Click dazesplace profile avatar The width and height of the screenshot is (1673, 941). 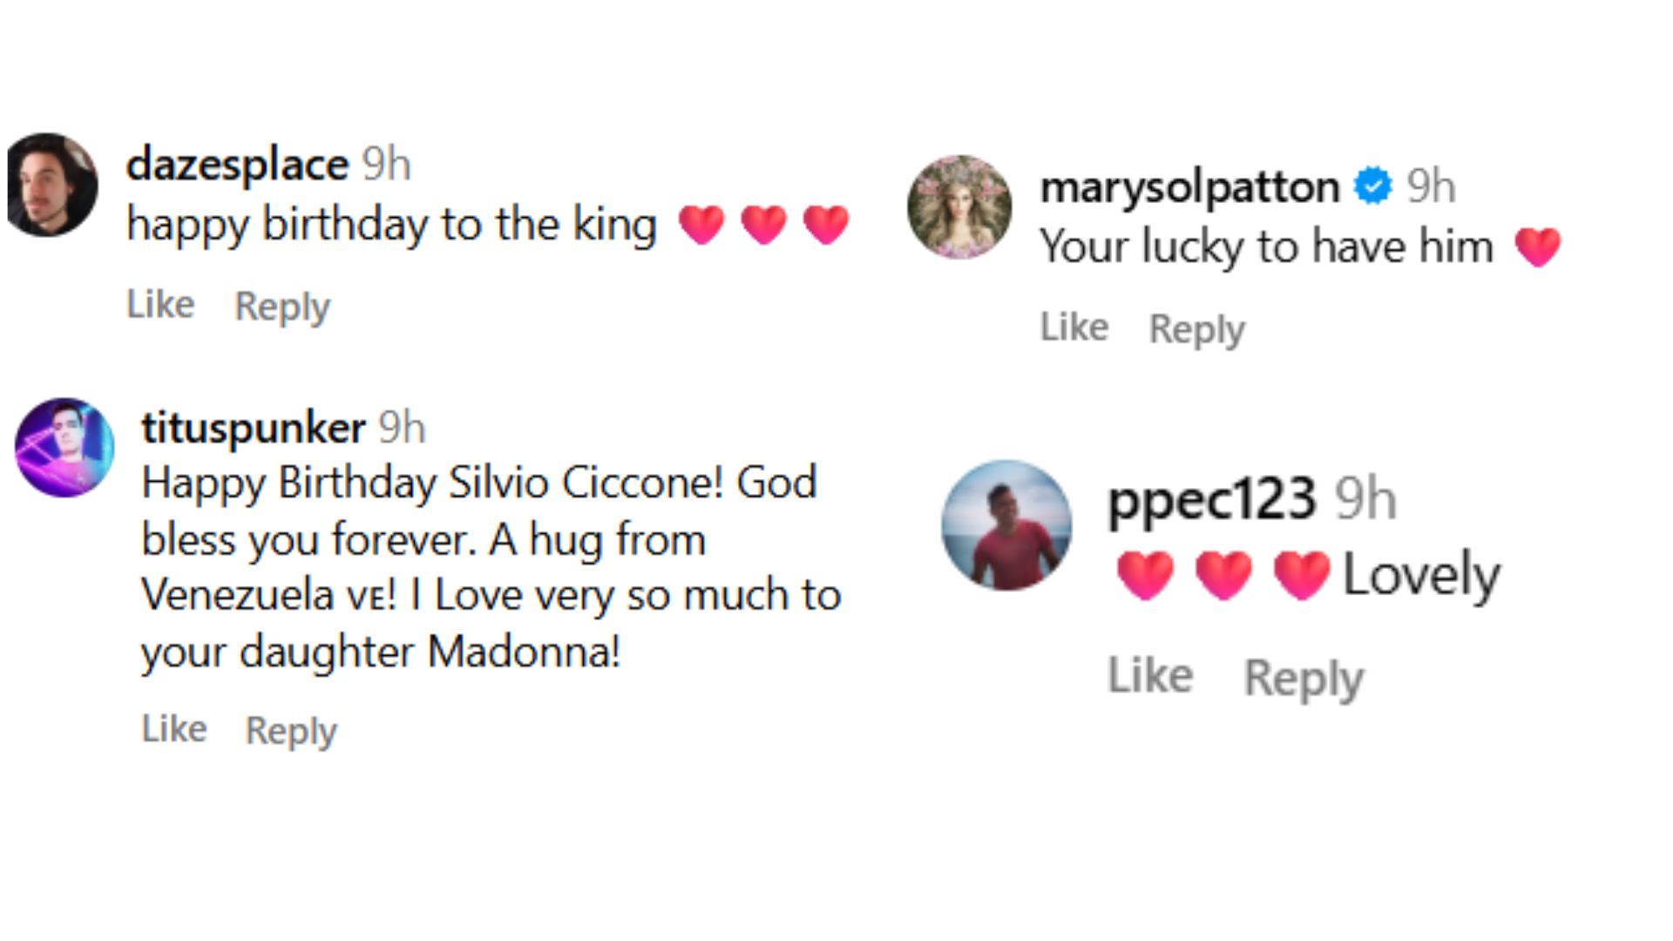[x=52, y=185]
